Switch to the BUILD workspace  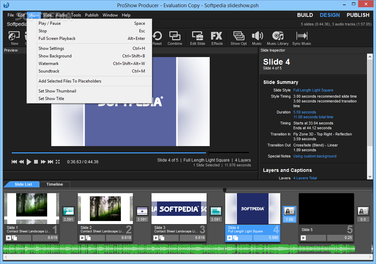pyautogui.click(x=305, y=15)
